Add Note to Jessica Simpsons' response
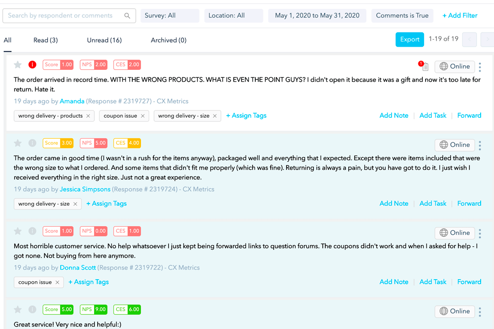The image size is (494, 329). tap(394, 204)
